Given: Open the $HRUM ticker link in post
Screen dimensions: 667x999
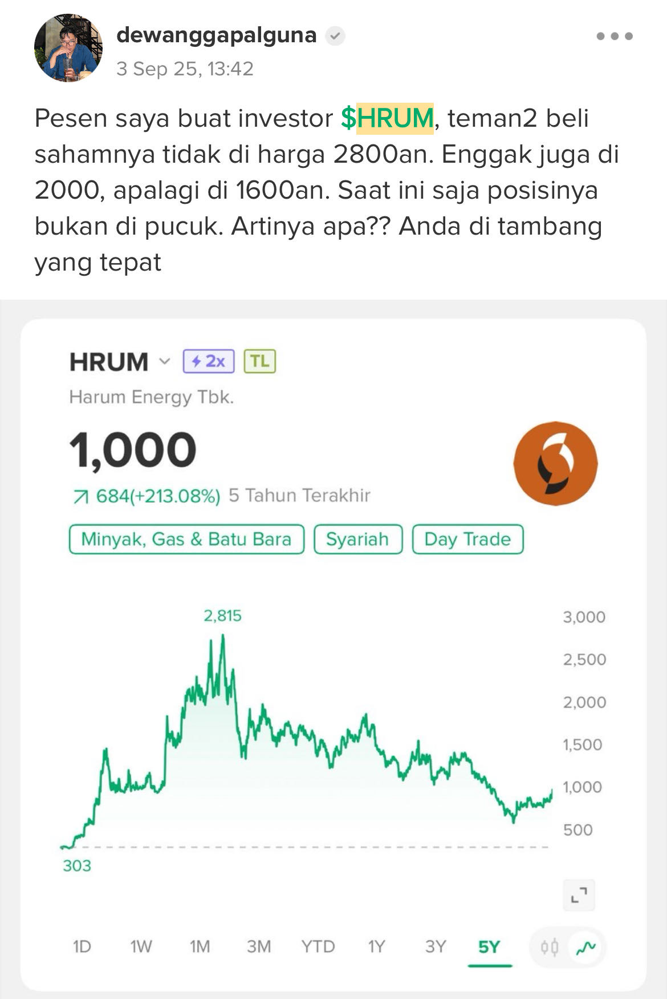Looking at the screenshot, I should [388, 118].
